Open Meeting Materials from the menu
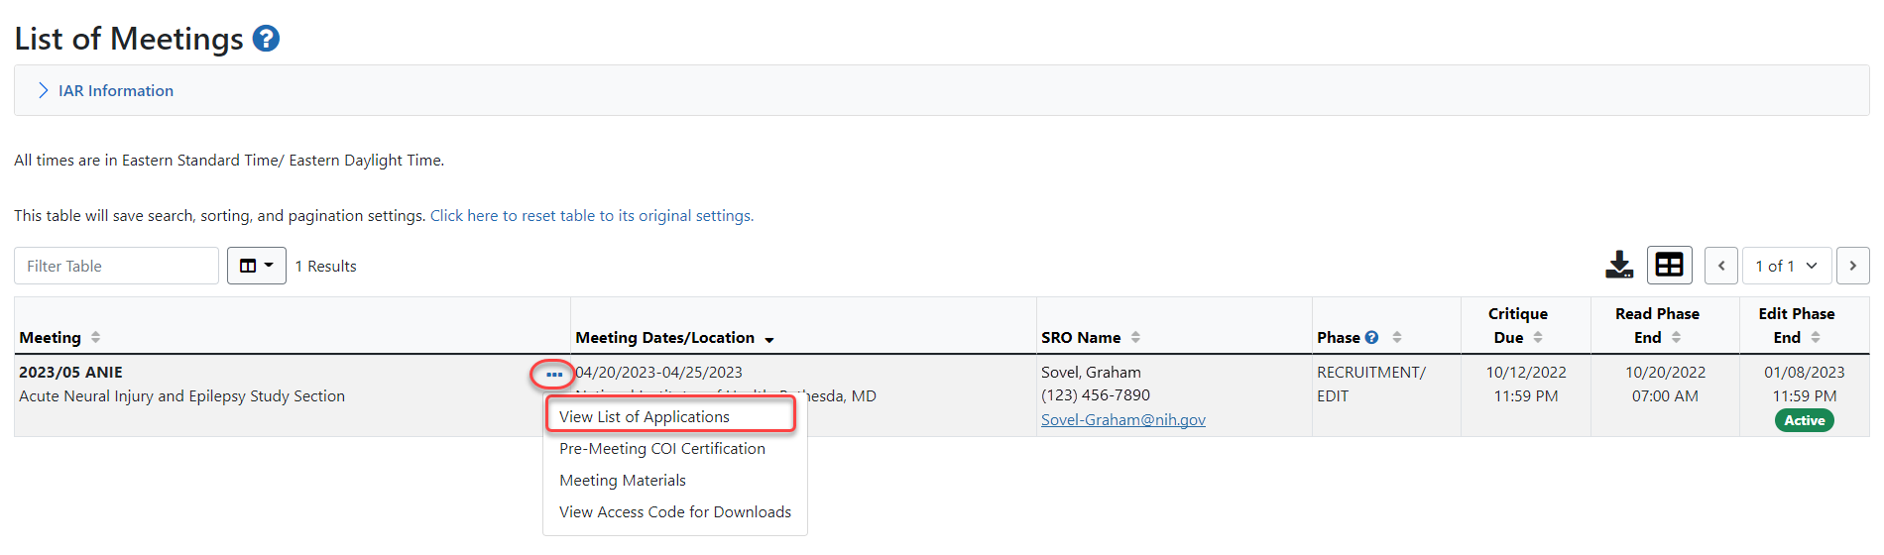1884x555 pixels. 622,481
